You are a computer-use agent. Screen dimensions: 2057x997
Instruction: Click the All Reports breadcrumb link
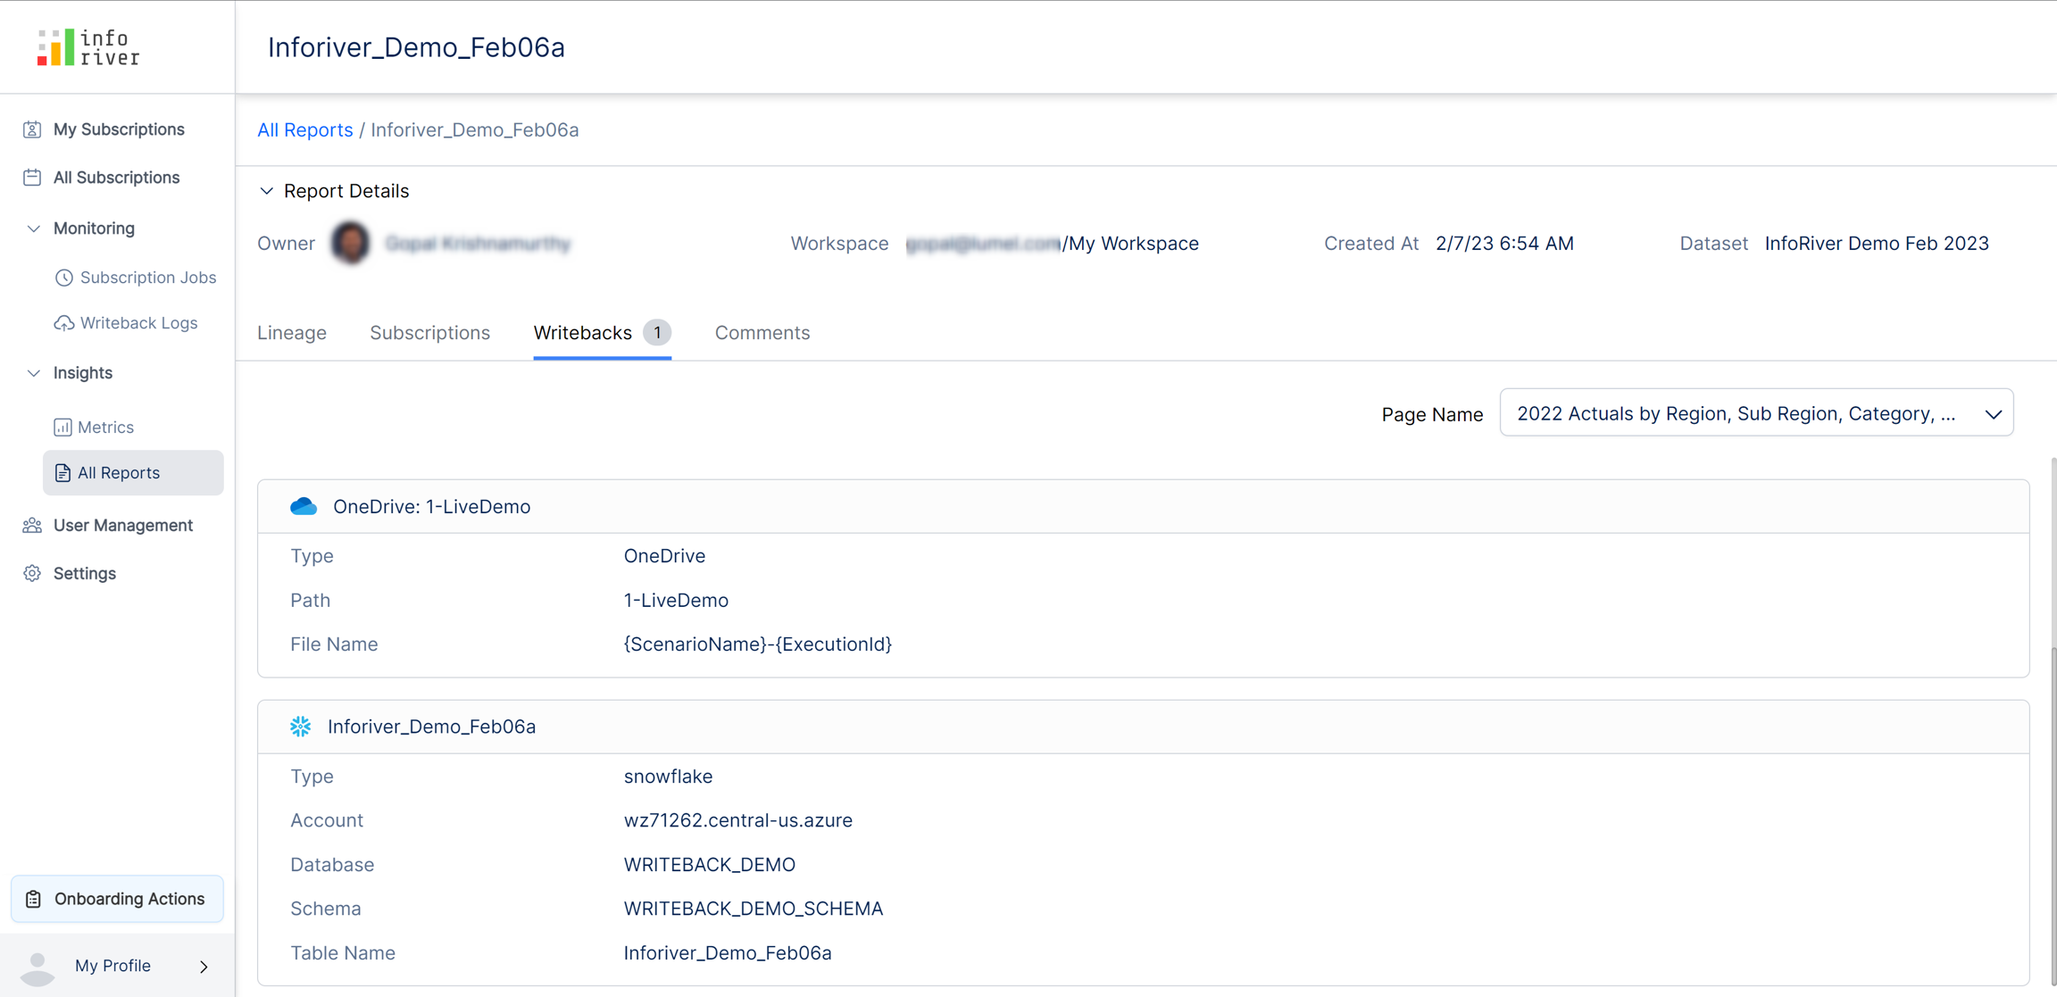[304, 130]
